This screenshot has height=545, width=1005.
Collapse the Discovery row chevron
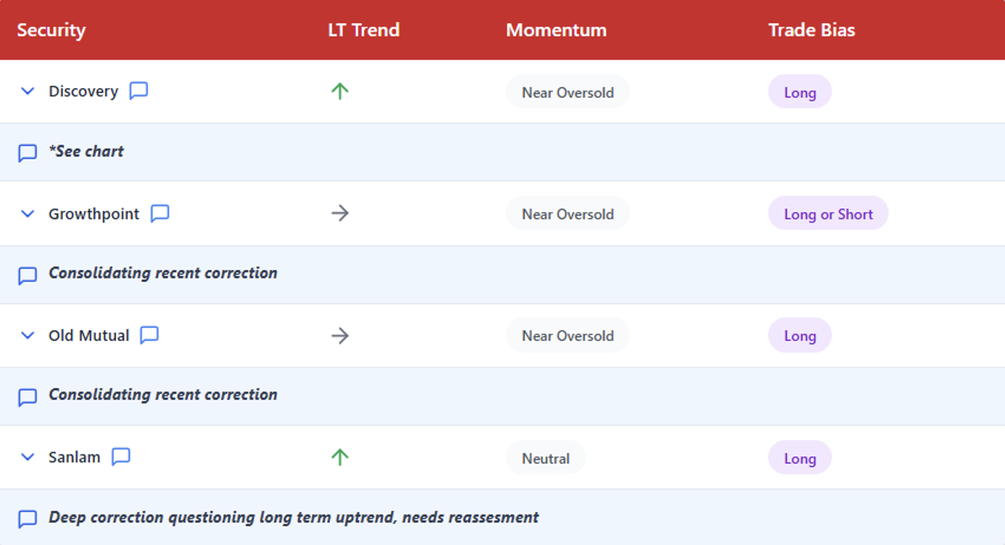tap(28, 91)
